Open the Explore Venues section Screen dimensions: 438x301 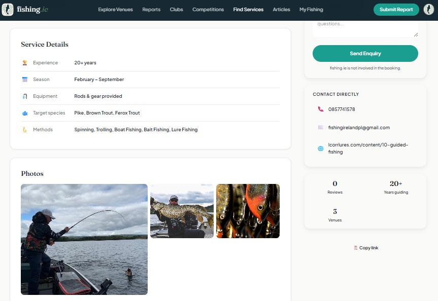[115, 9]
